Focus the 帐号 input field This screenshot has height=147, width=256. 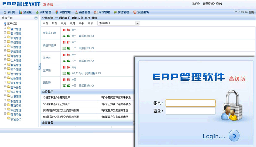[190, 103]
